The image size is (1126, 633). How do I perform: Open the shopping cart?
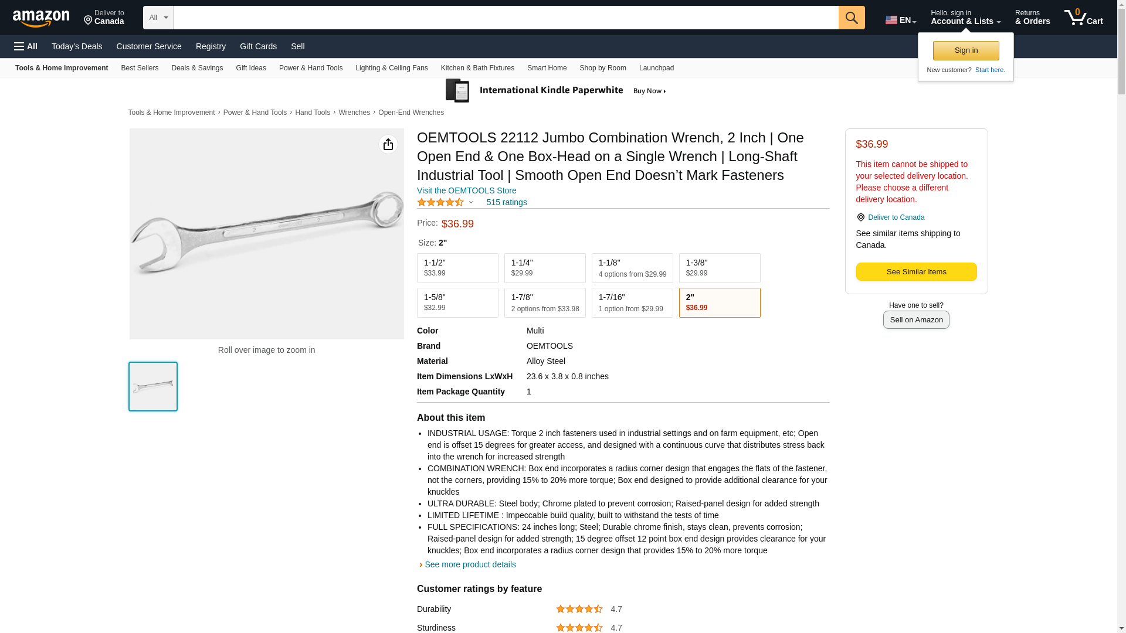[1083, 18]
